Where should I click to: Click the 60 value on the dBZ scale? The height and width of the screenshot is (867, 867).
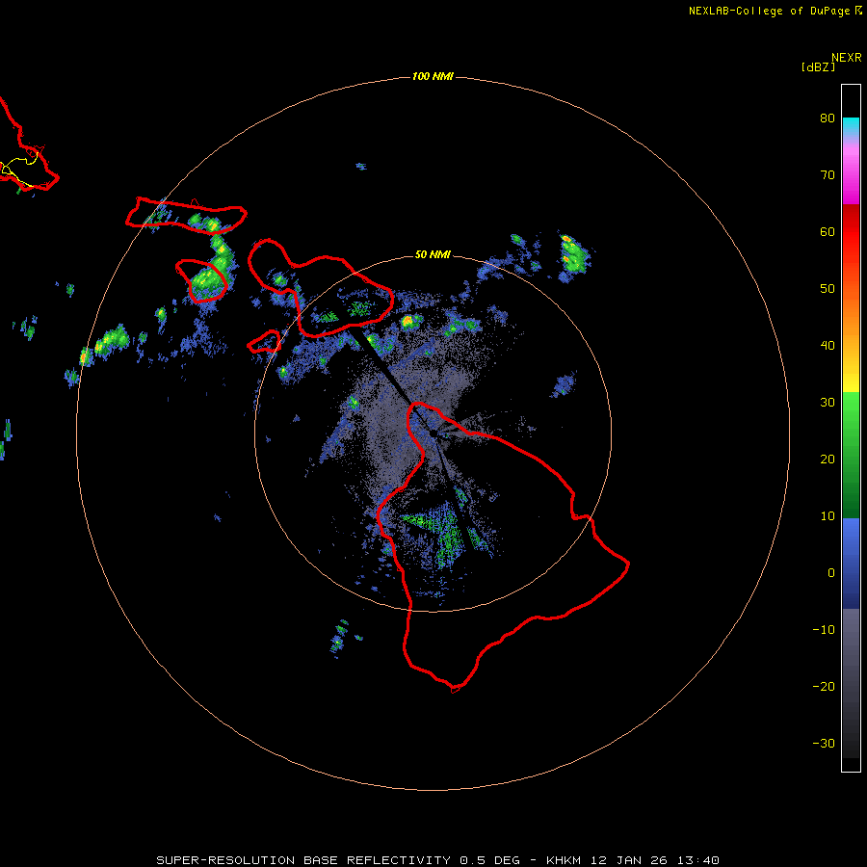point(828,231)
